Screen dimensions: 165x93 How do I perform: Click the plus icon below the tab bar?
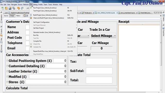click(x=161, y=16)
